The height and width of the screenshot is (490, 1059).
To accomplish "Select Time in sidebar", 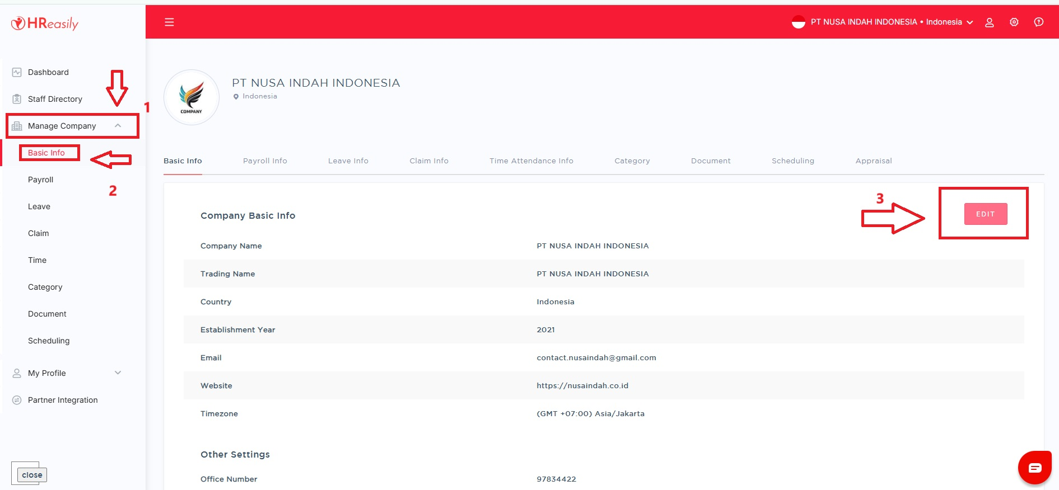I will point(37,260).
